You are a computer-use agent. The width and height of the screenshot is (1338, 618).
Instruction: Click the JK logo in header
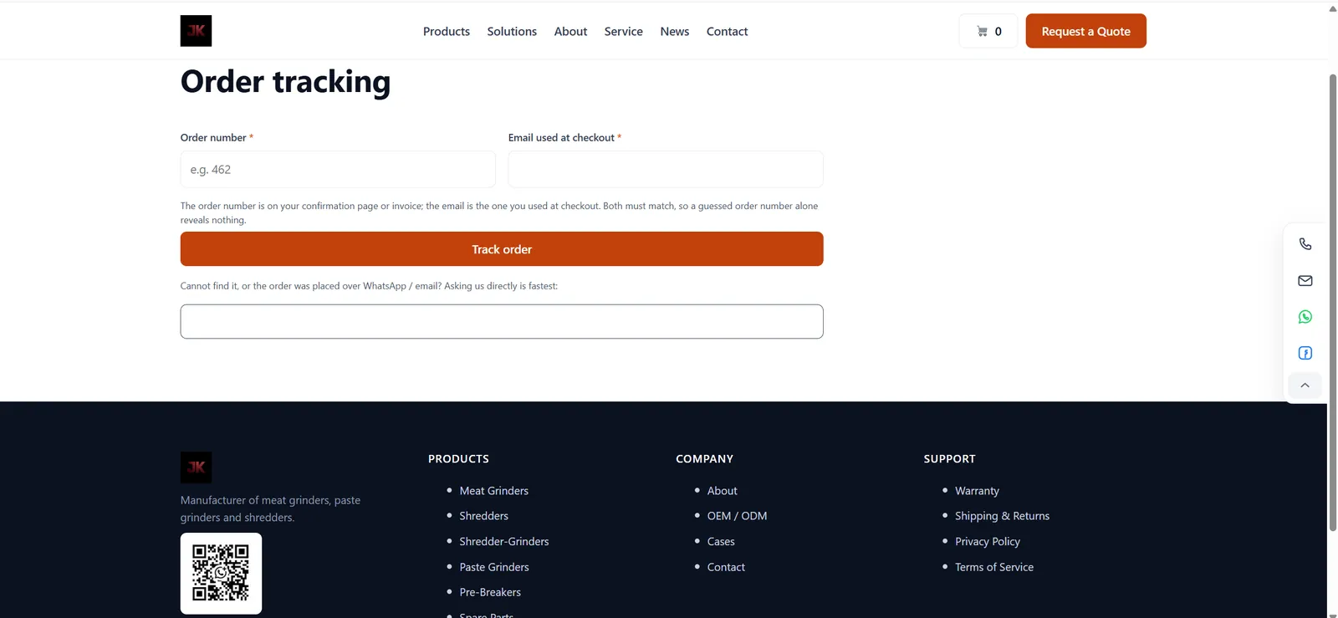click(196, 31)
